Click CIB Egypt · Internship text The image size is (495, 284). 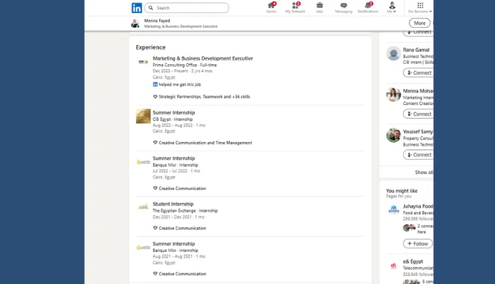(173, 119)
